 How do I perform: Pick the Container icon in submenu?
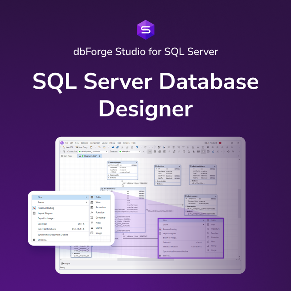92,217
